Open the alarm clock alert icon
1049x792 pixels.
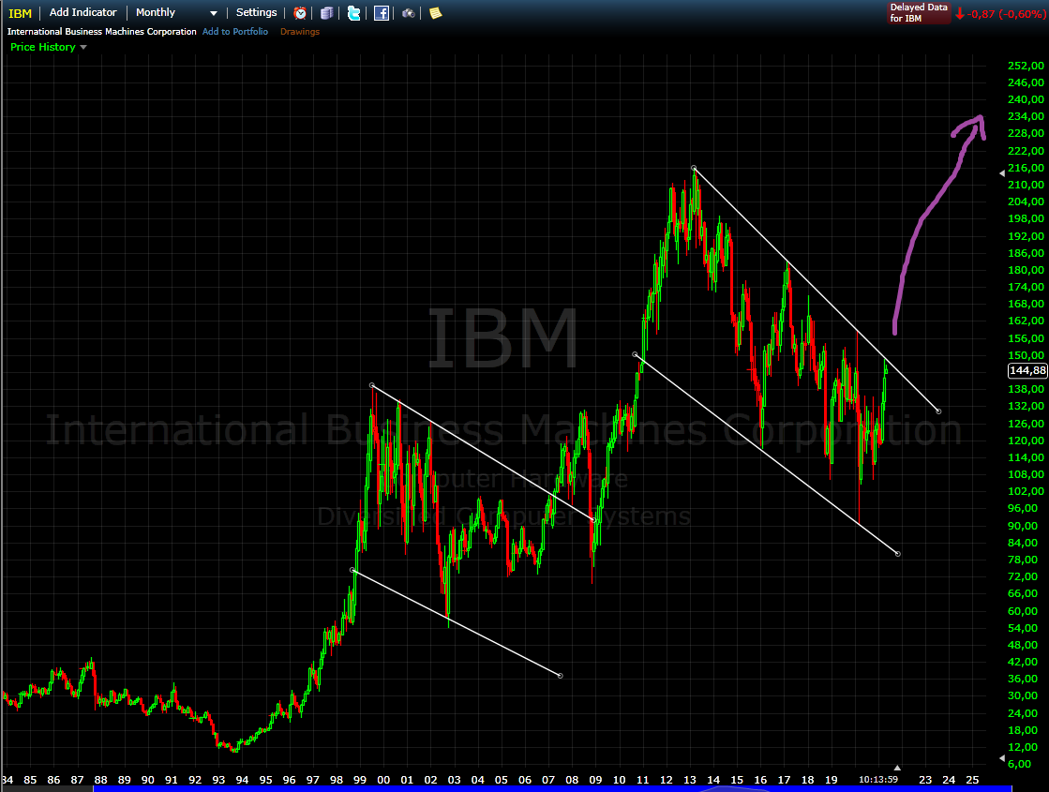(x=300, y=13)
